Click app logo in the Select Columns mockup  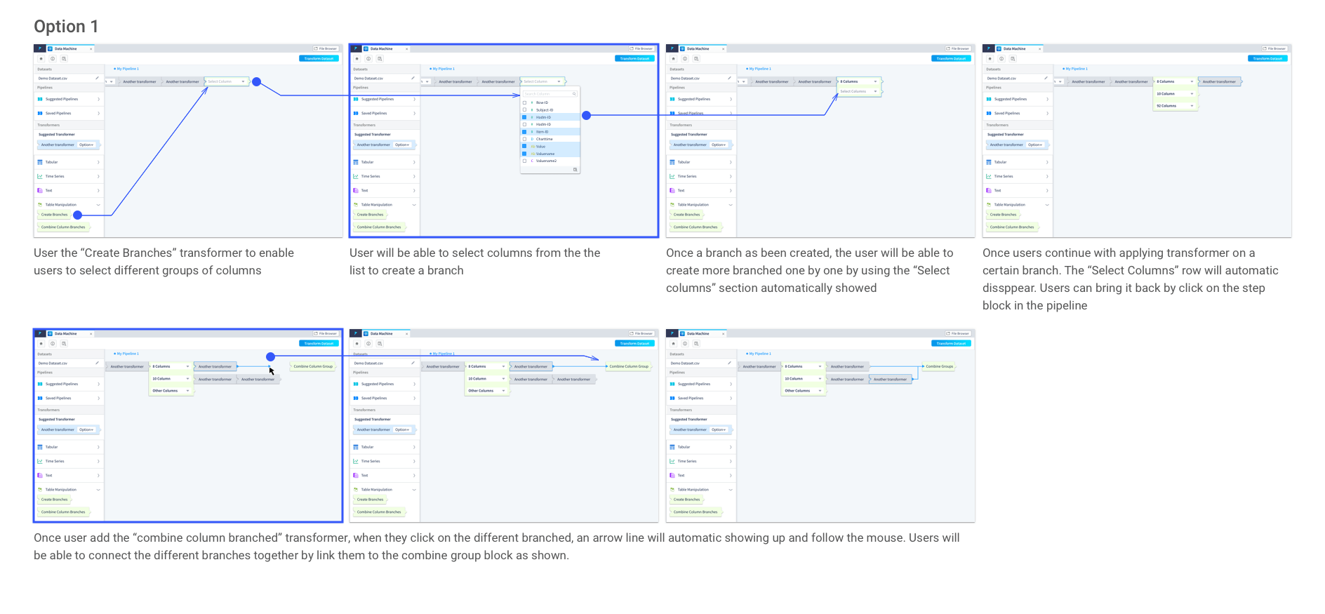(x=672, y=48)
